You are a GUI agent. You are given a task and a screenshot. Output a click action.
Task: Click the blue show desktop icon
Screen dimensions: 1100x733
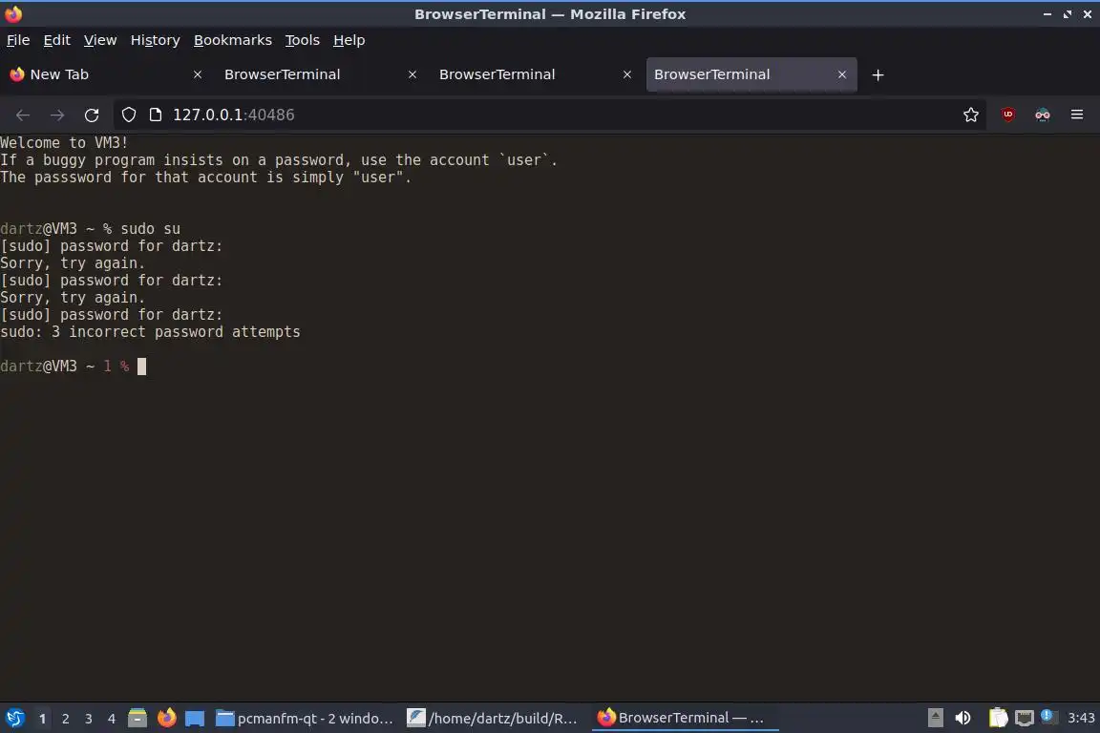195,719
